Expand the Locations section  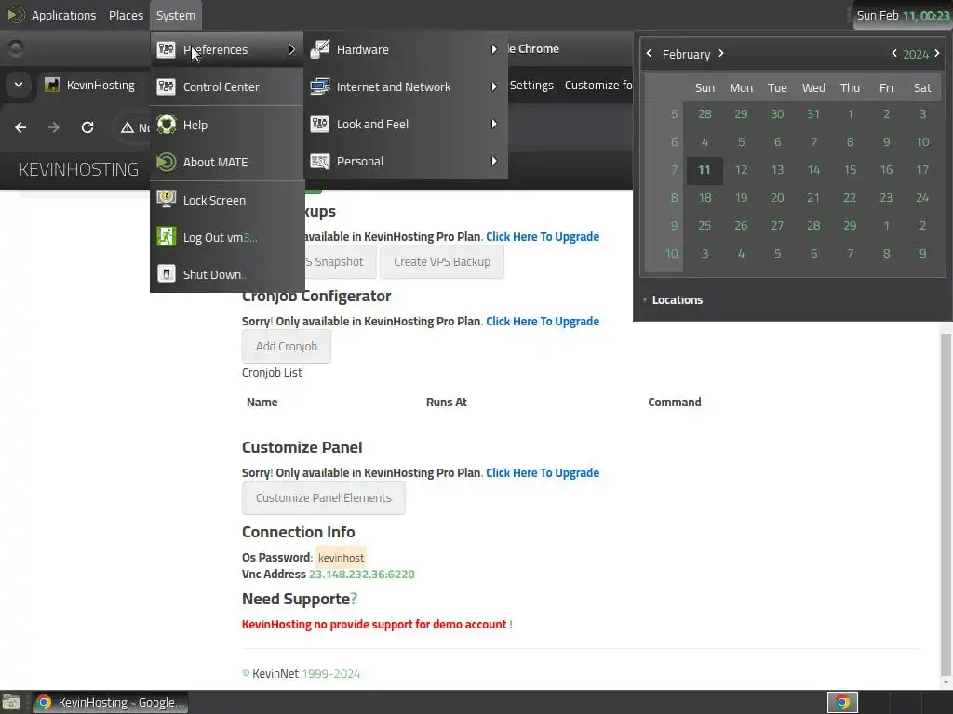click(673, 300)
